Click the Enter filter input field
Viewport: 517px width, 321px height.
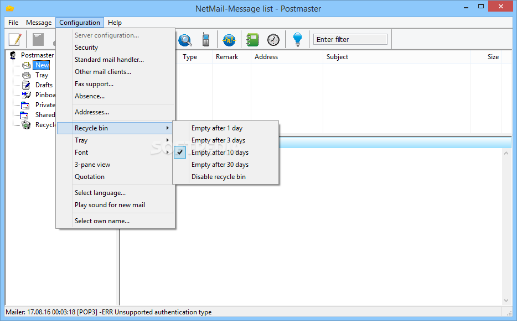(x=350, y=40)
